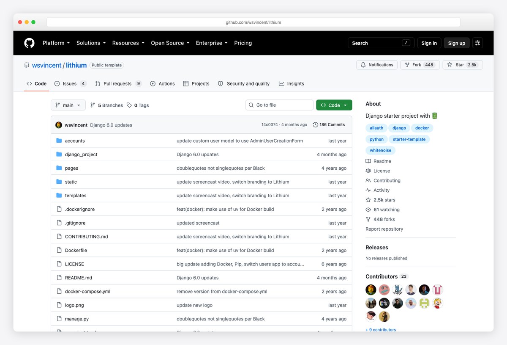The height and width of the screenshot is (345, 507).
Task: Click wsvincent's avatar in the latest commit row
Action: coord(59,125)
